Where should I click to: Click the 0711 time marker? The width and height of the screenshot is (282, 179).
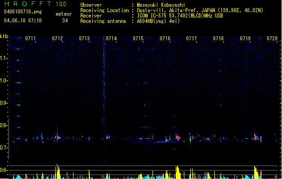pos(30,38)
